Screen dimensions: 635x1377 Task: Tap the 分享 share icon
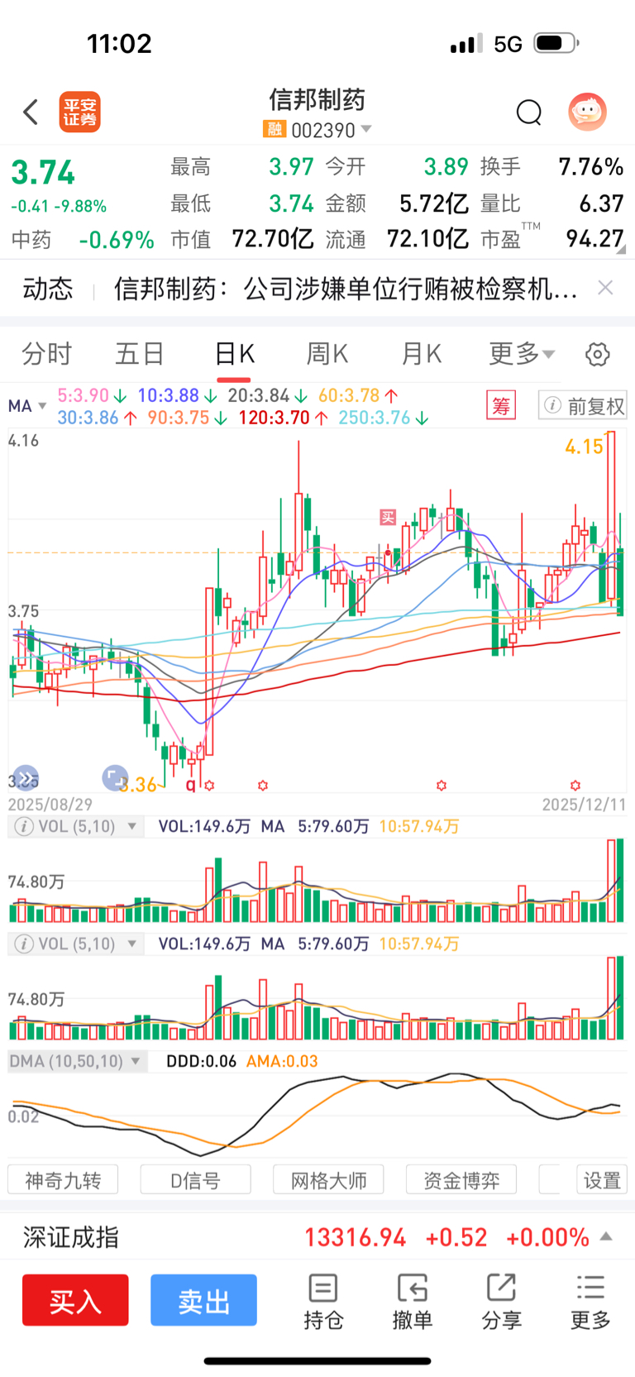click(x=501, y=1302)
